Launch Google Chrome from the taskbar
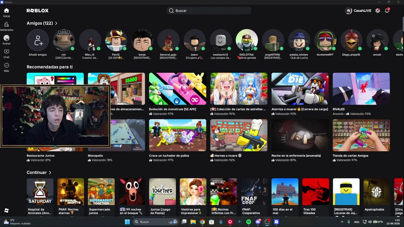This screenshot has height=227, width=404. (202, 222)
